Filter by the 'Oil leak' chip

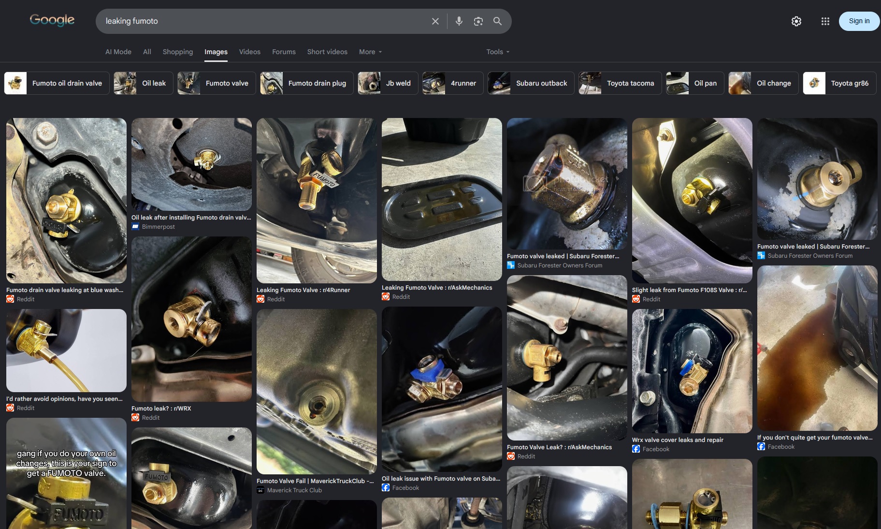tap(144, 83)
